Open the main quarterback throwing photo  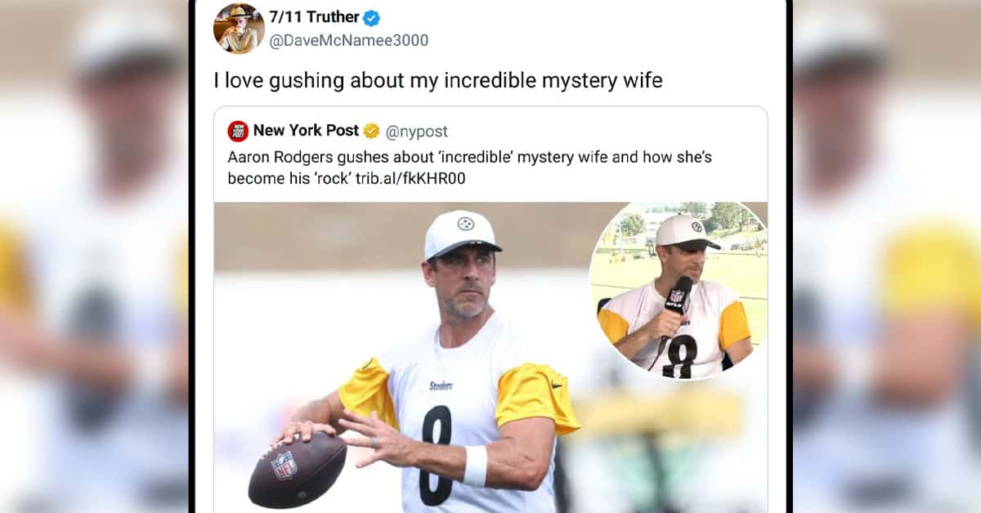(490, 357)
